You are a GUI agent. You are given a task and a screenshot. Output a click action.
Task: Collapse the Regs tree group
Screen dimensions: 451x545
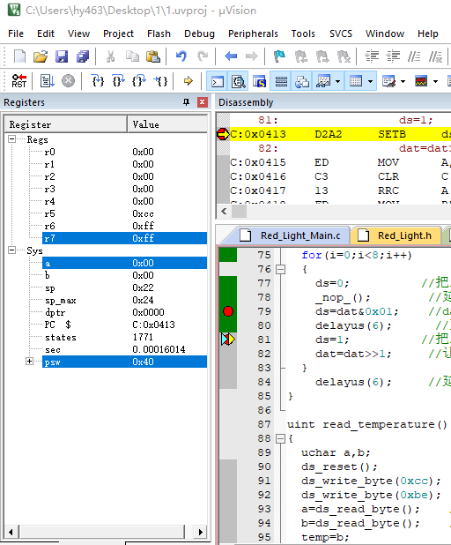11,139
